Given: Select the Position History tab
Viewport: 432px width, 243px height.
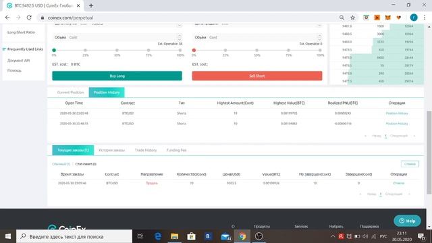Looking at the screenshot, I should pyautogui.click(x=107, y=92).
